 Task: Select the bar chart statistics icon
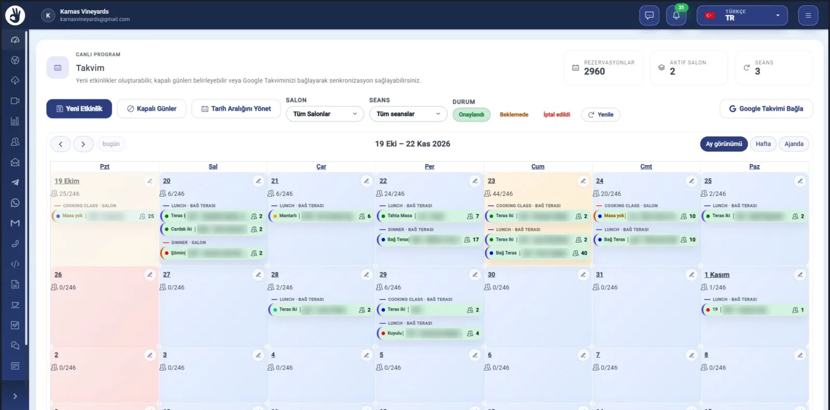click(15, 121)
